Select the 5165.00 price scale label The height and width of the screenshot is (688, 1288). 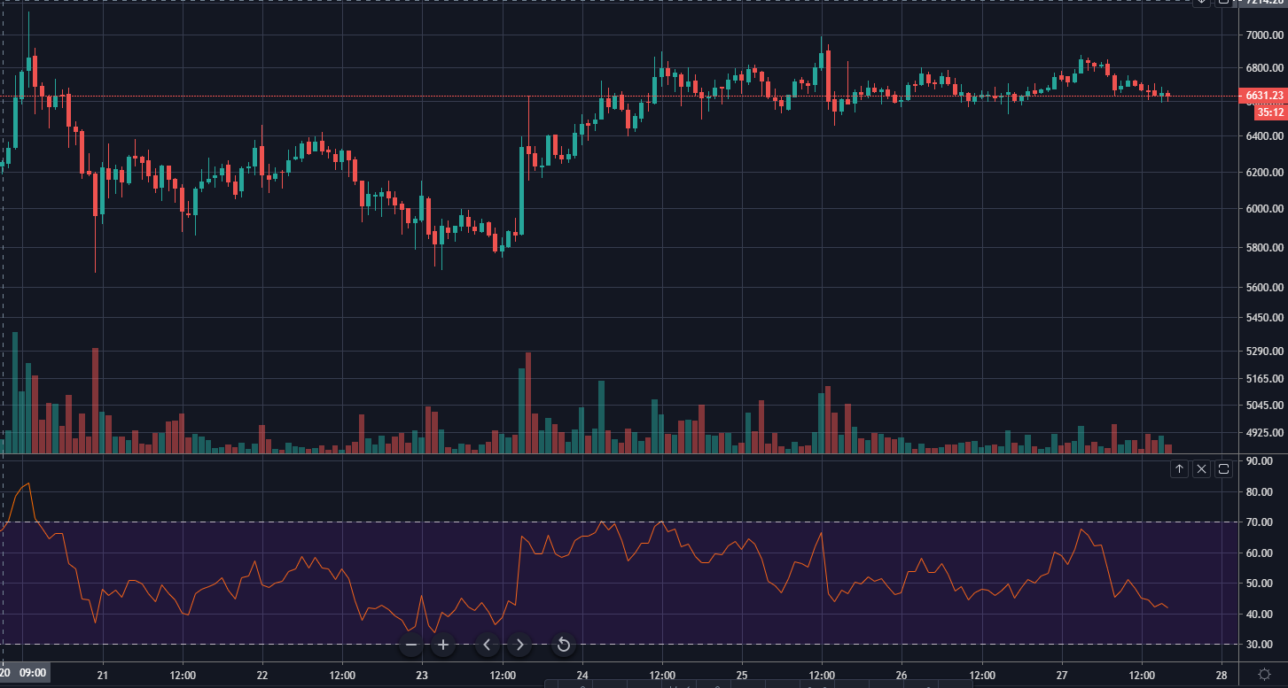[1265, 378]
